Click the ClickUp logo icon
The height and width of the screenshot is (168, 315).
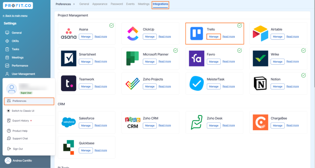coord(133,33)
